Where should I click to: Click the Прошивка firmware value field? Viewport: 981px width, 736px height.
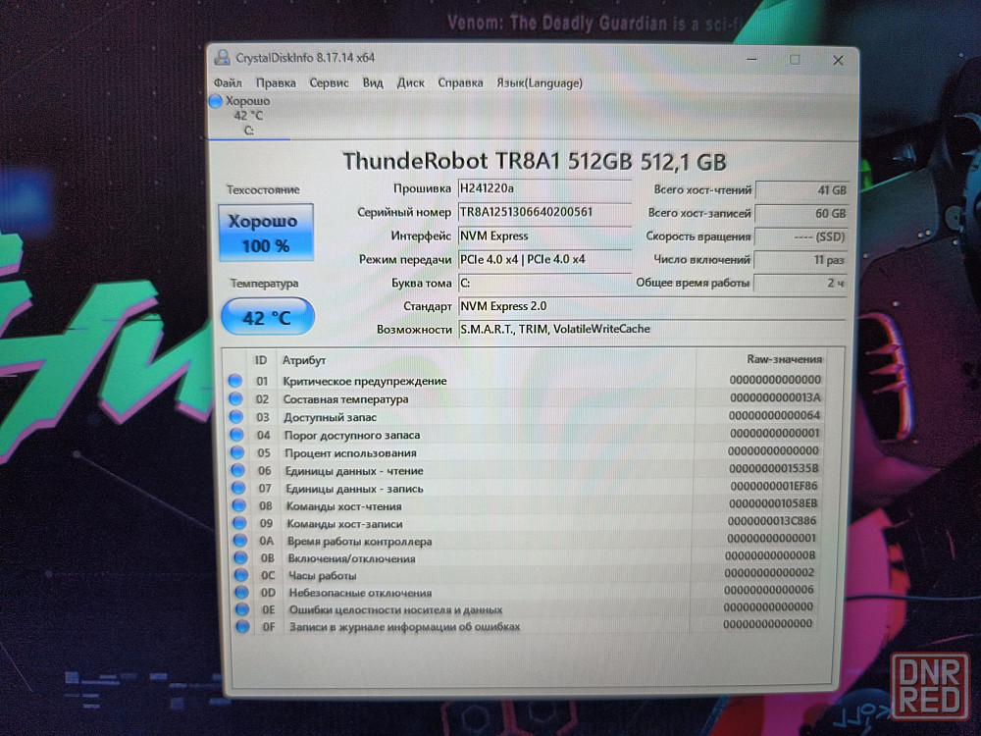(x=543, y=188)
